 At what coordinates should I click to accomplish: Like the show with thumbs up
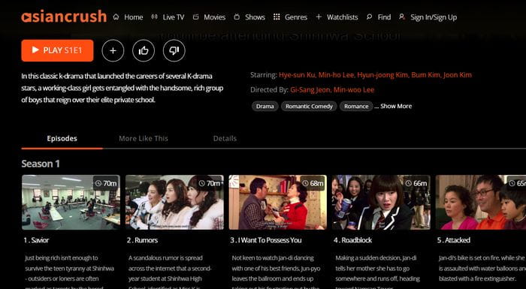(x=144, y=50)
